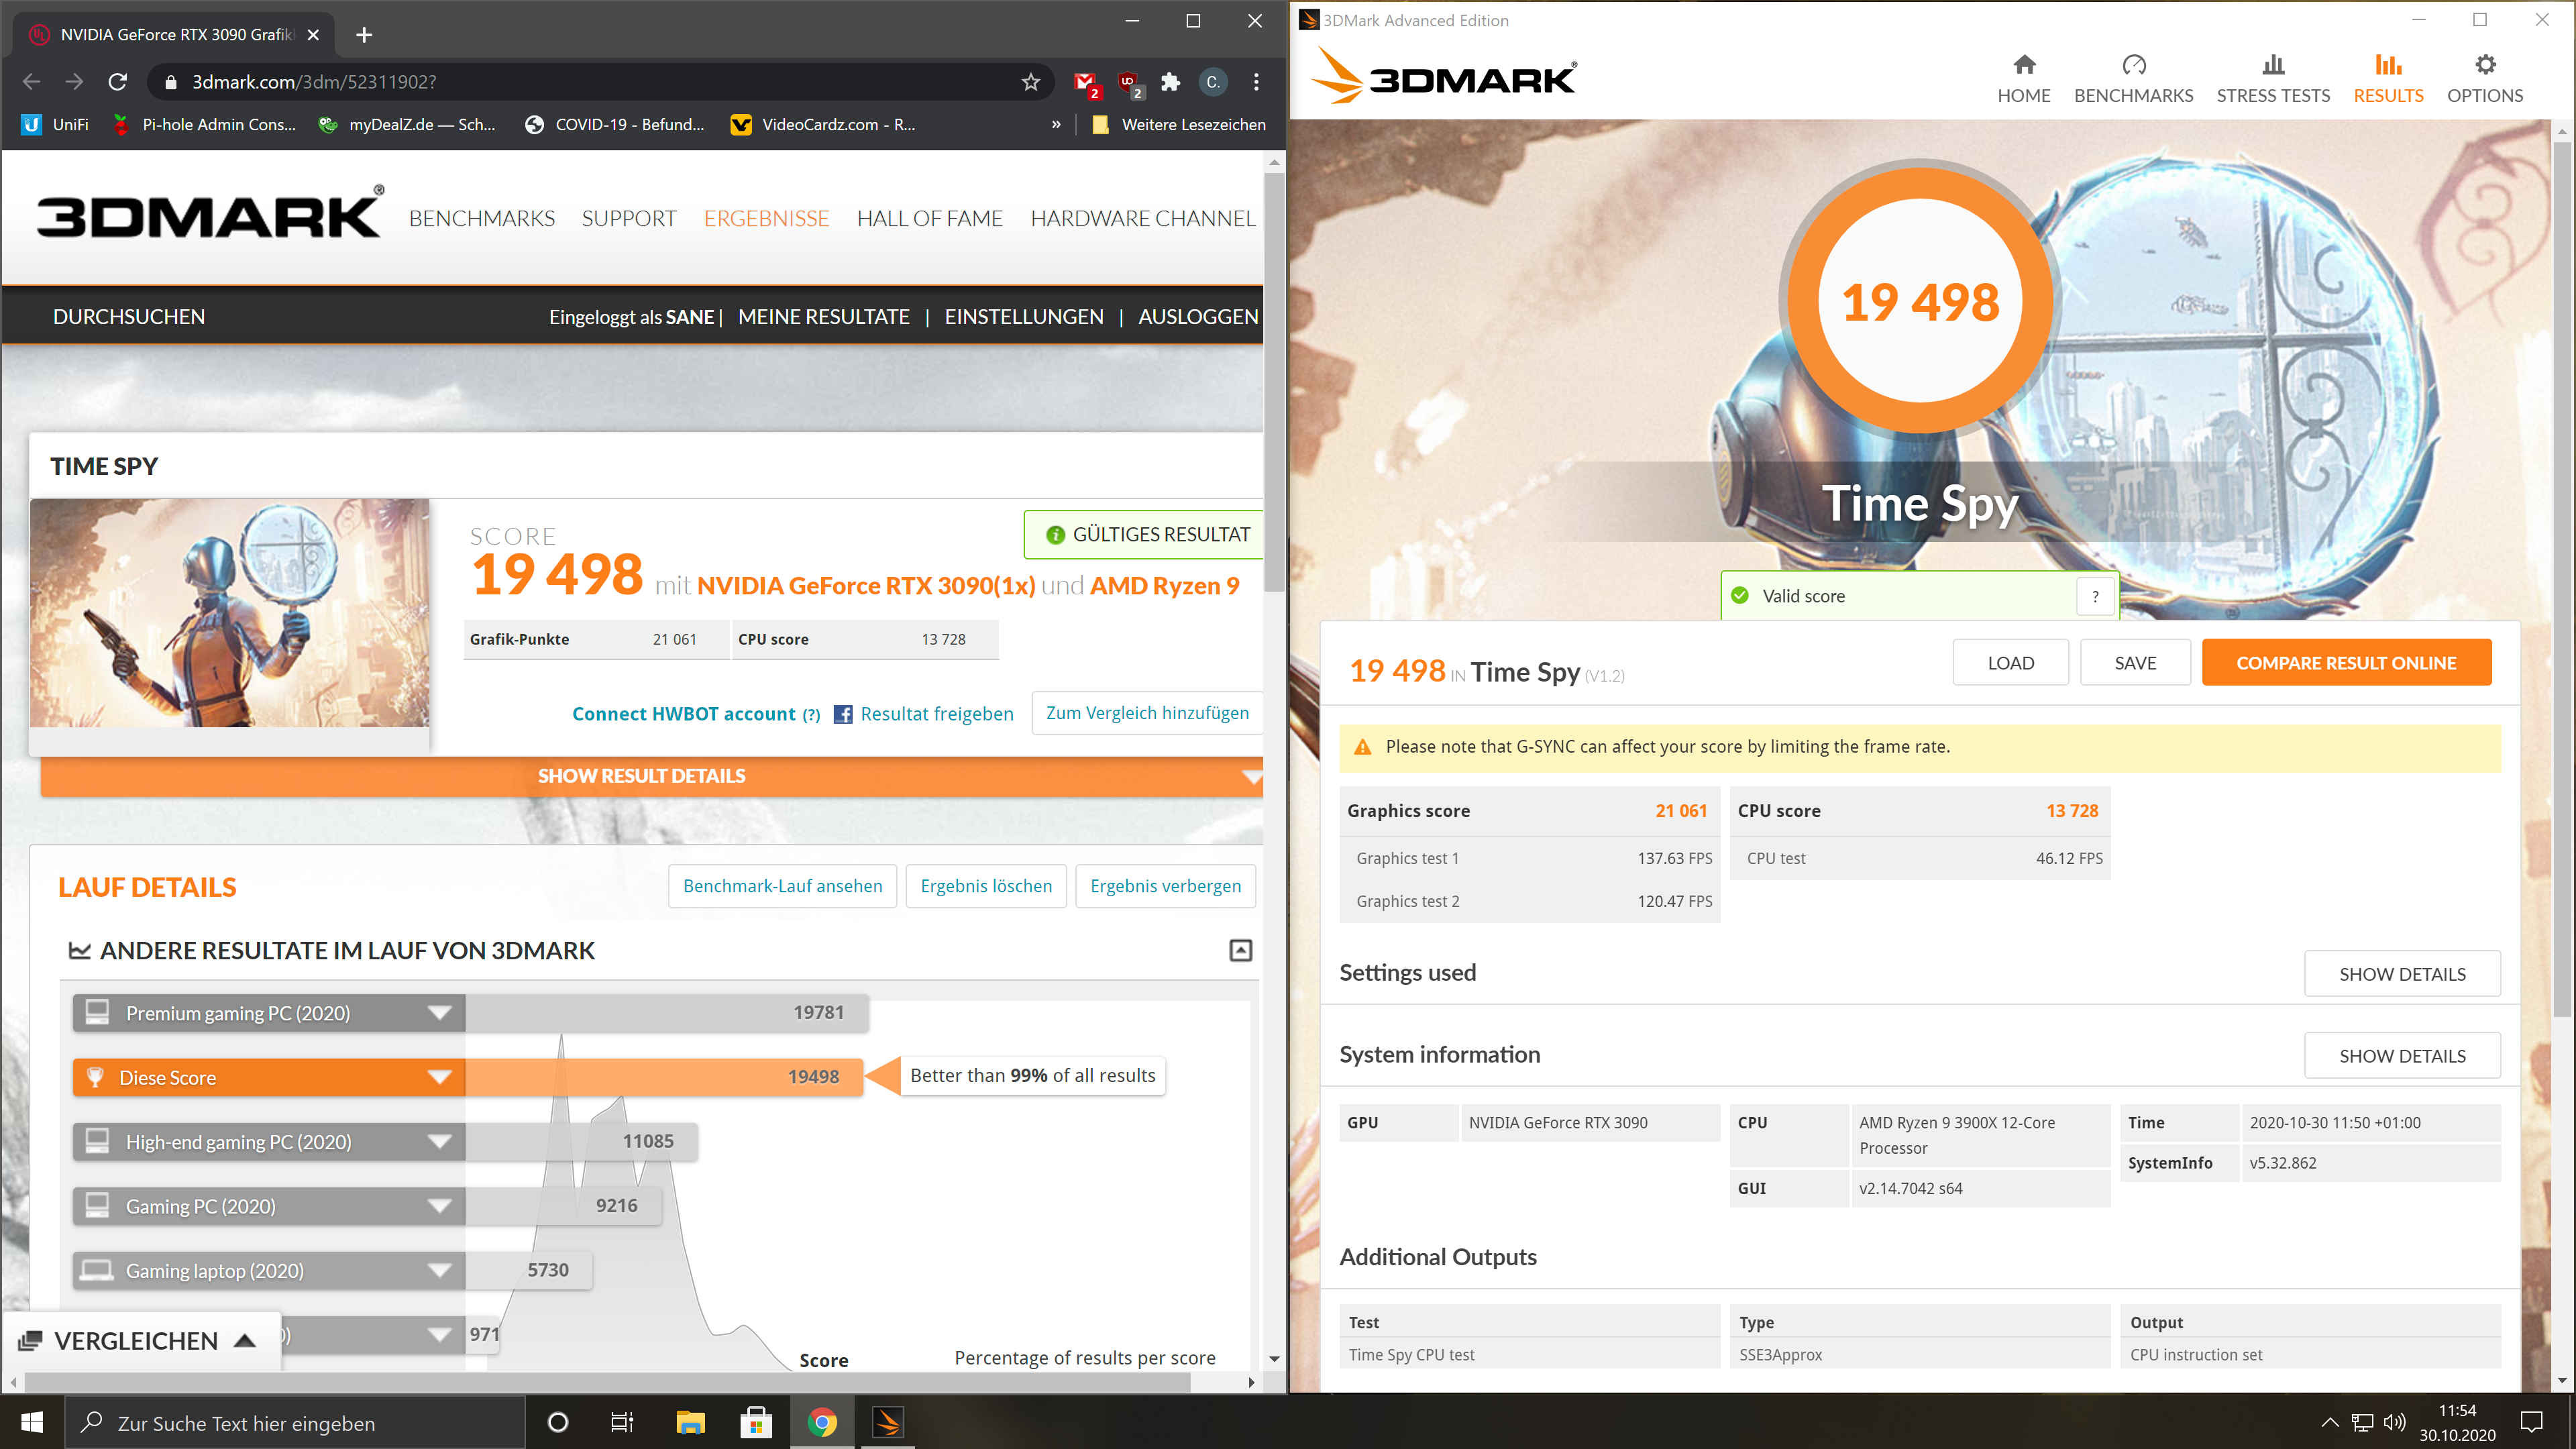
Task: Open the browser extensions puzzle icon
Action: click(x=1170, y=82)
